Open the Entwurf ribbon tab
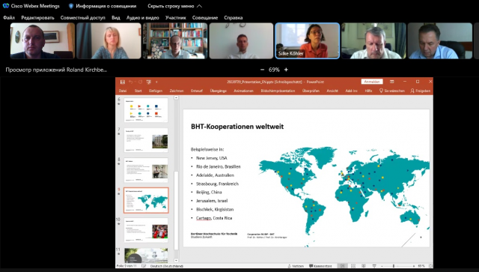479x272 pixels. coord(197,91)
